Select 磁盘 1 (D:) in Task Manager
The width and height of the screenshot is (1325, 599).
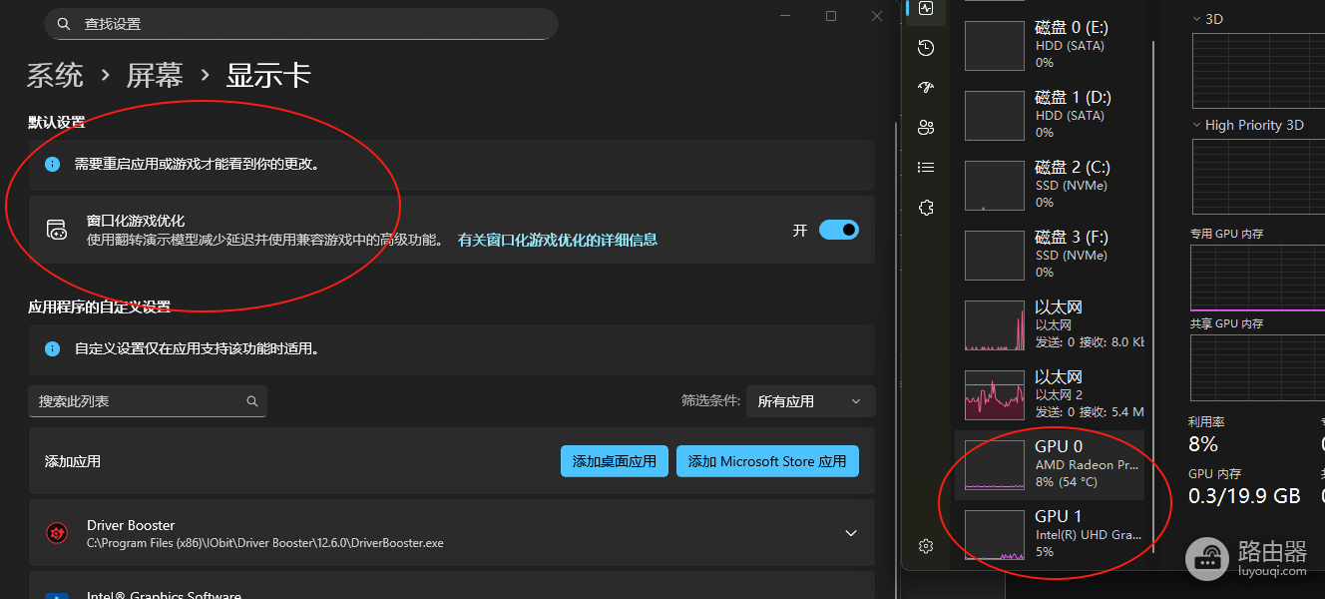pyautogui.click(x=1051, y=115)
